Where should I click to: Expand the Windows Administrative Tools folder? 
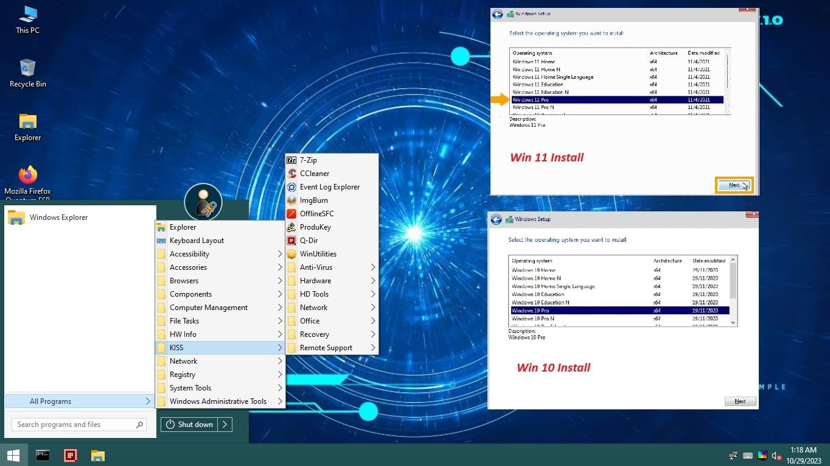tap(219, 401)
